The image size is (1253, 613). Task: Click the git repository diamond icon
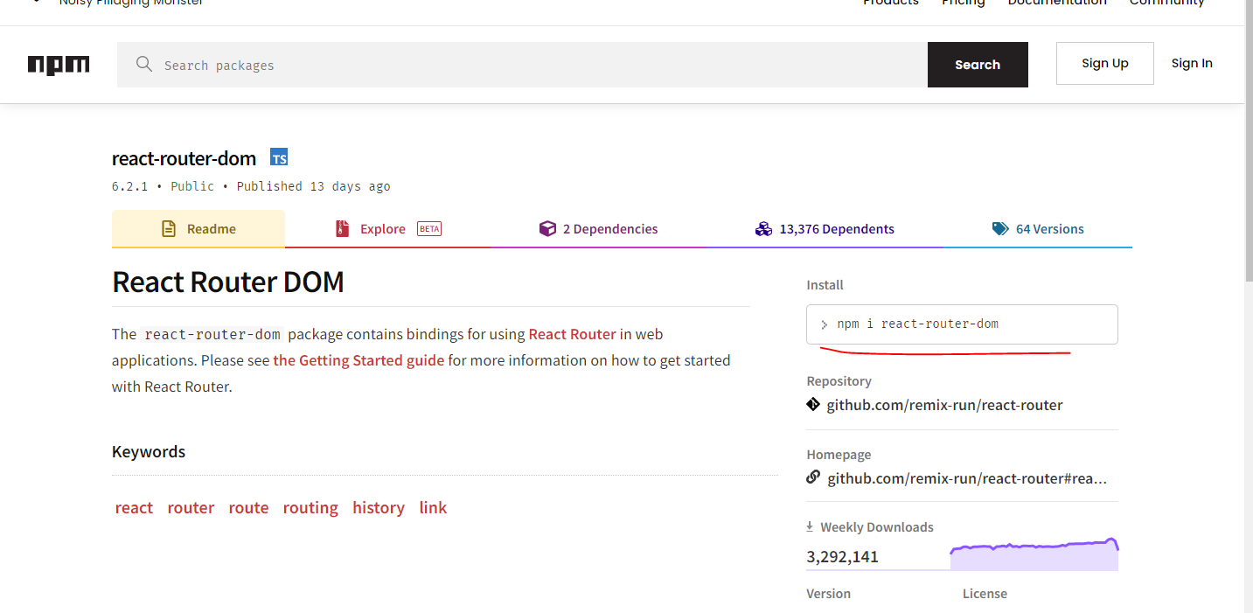click(813, 405)
